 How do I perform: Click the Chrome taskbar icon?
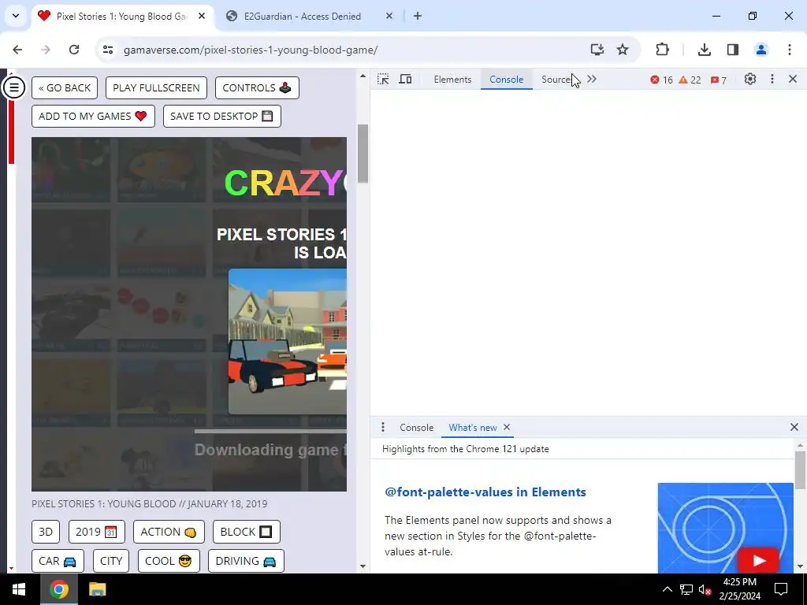59,589
